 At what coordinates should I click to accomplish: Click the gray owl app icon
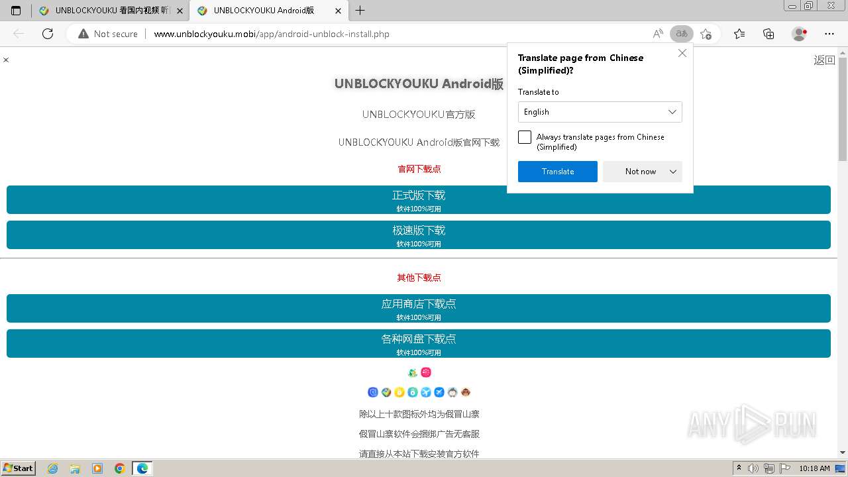[452, 392]
